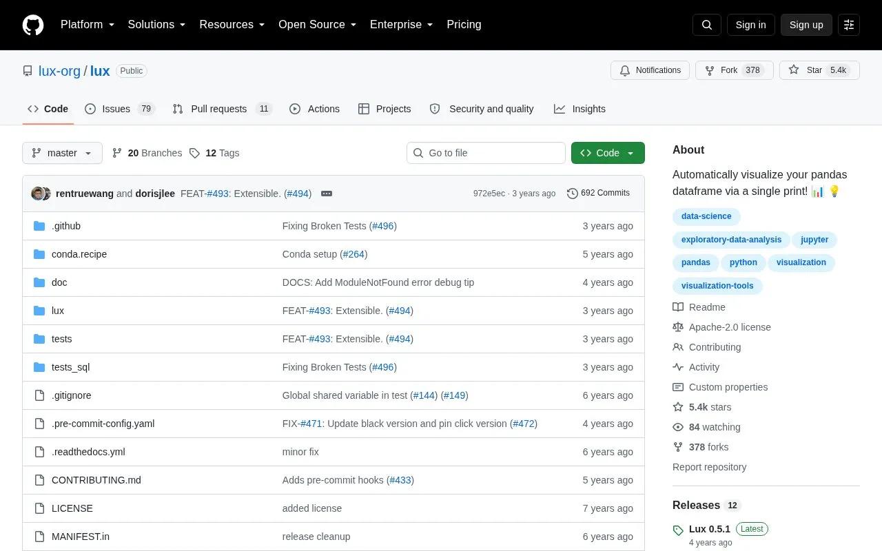The image size is (882, 551).
Task: Open the Security and quality tab
Action: [x=482, y=109]
